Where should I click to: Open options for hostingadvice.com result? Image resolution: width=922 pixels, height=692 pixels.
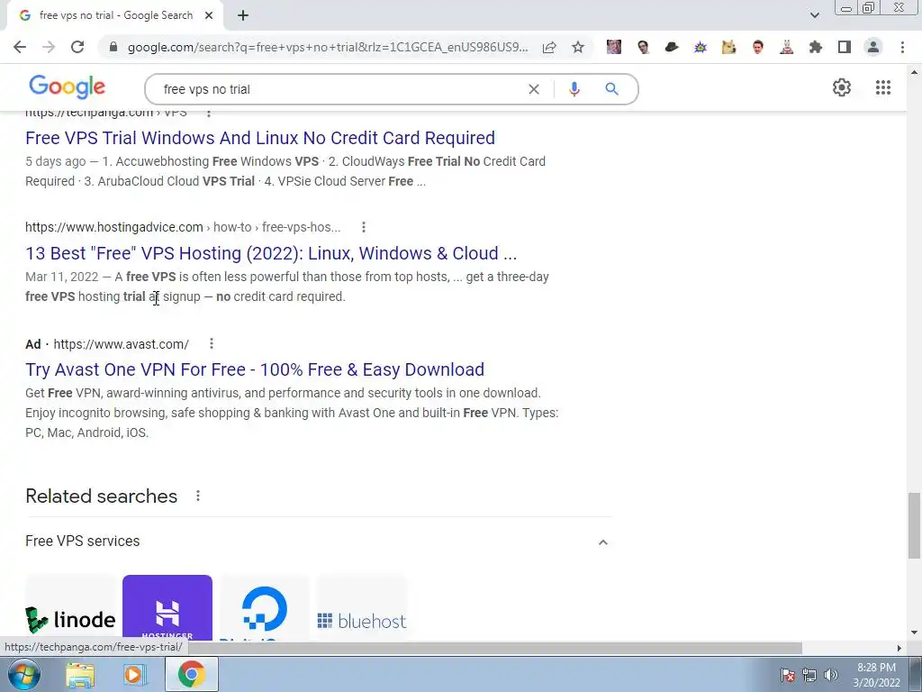364,227
